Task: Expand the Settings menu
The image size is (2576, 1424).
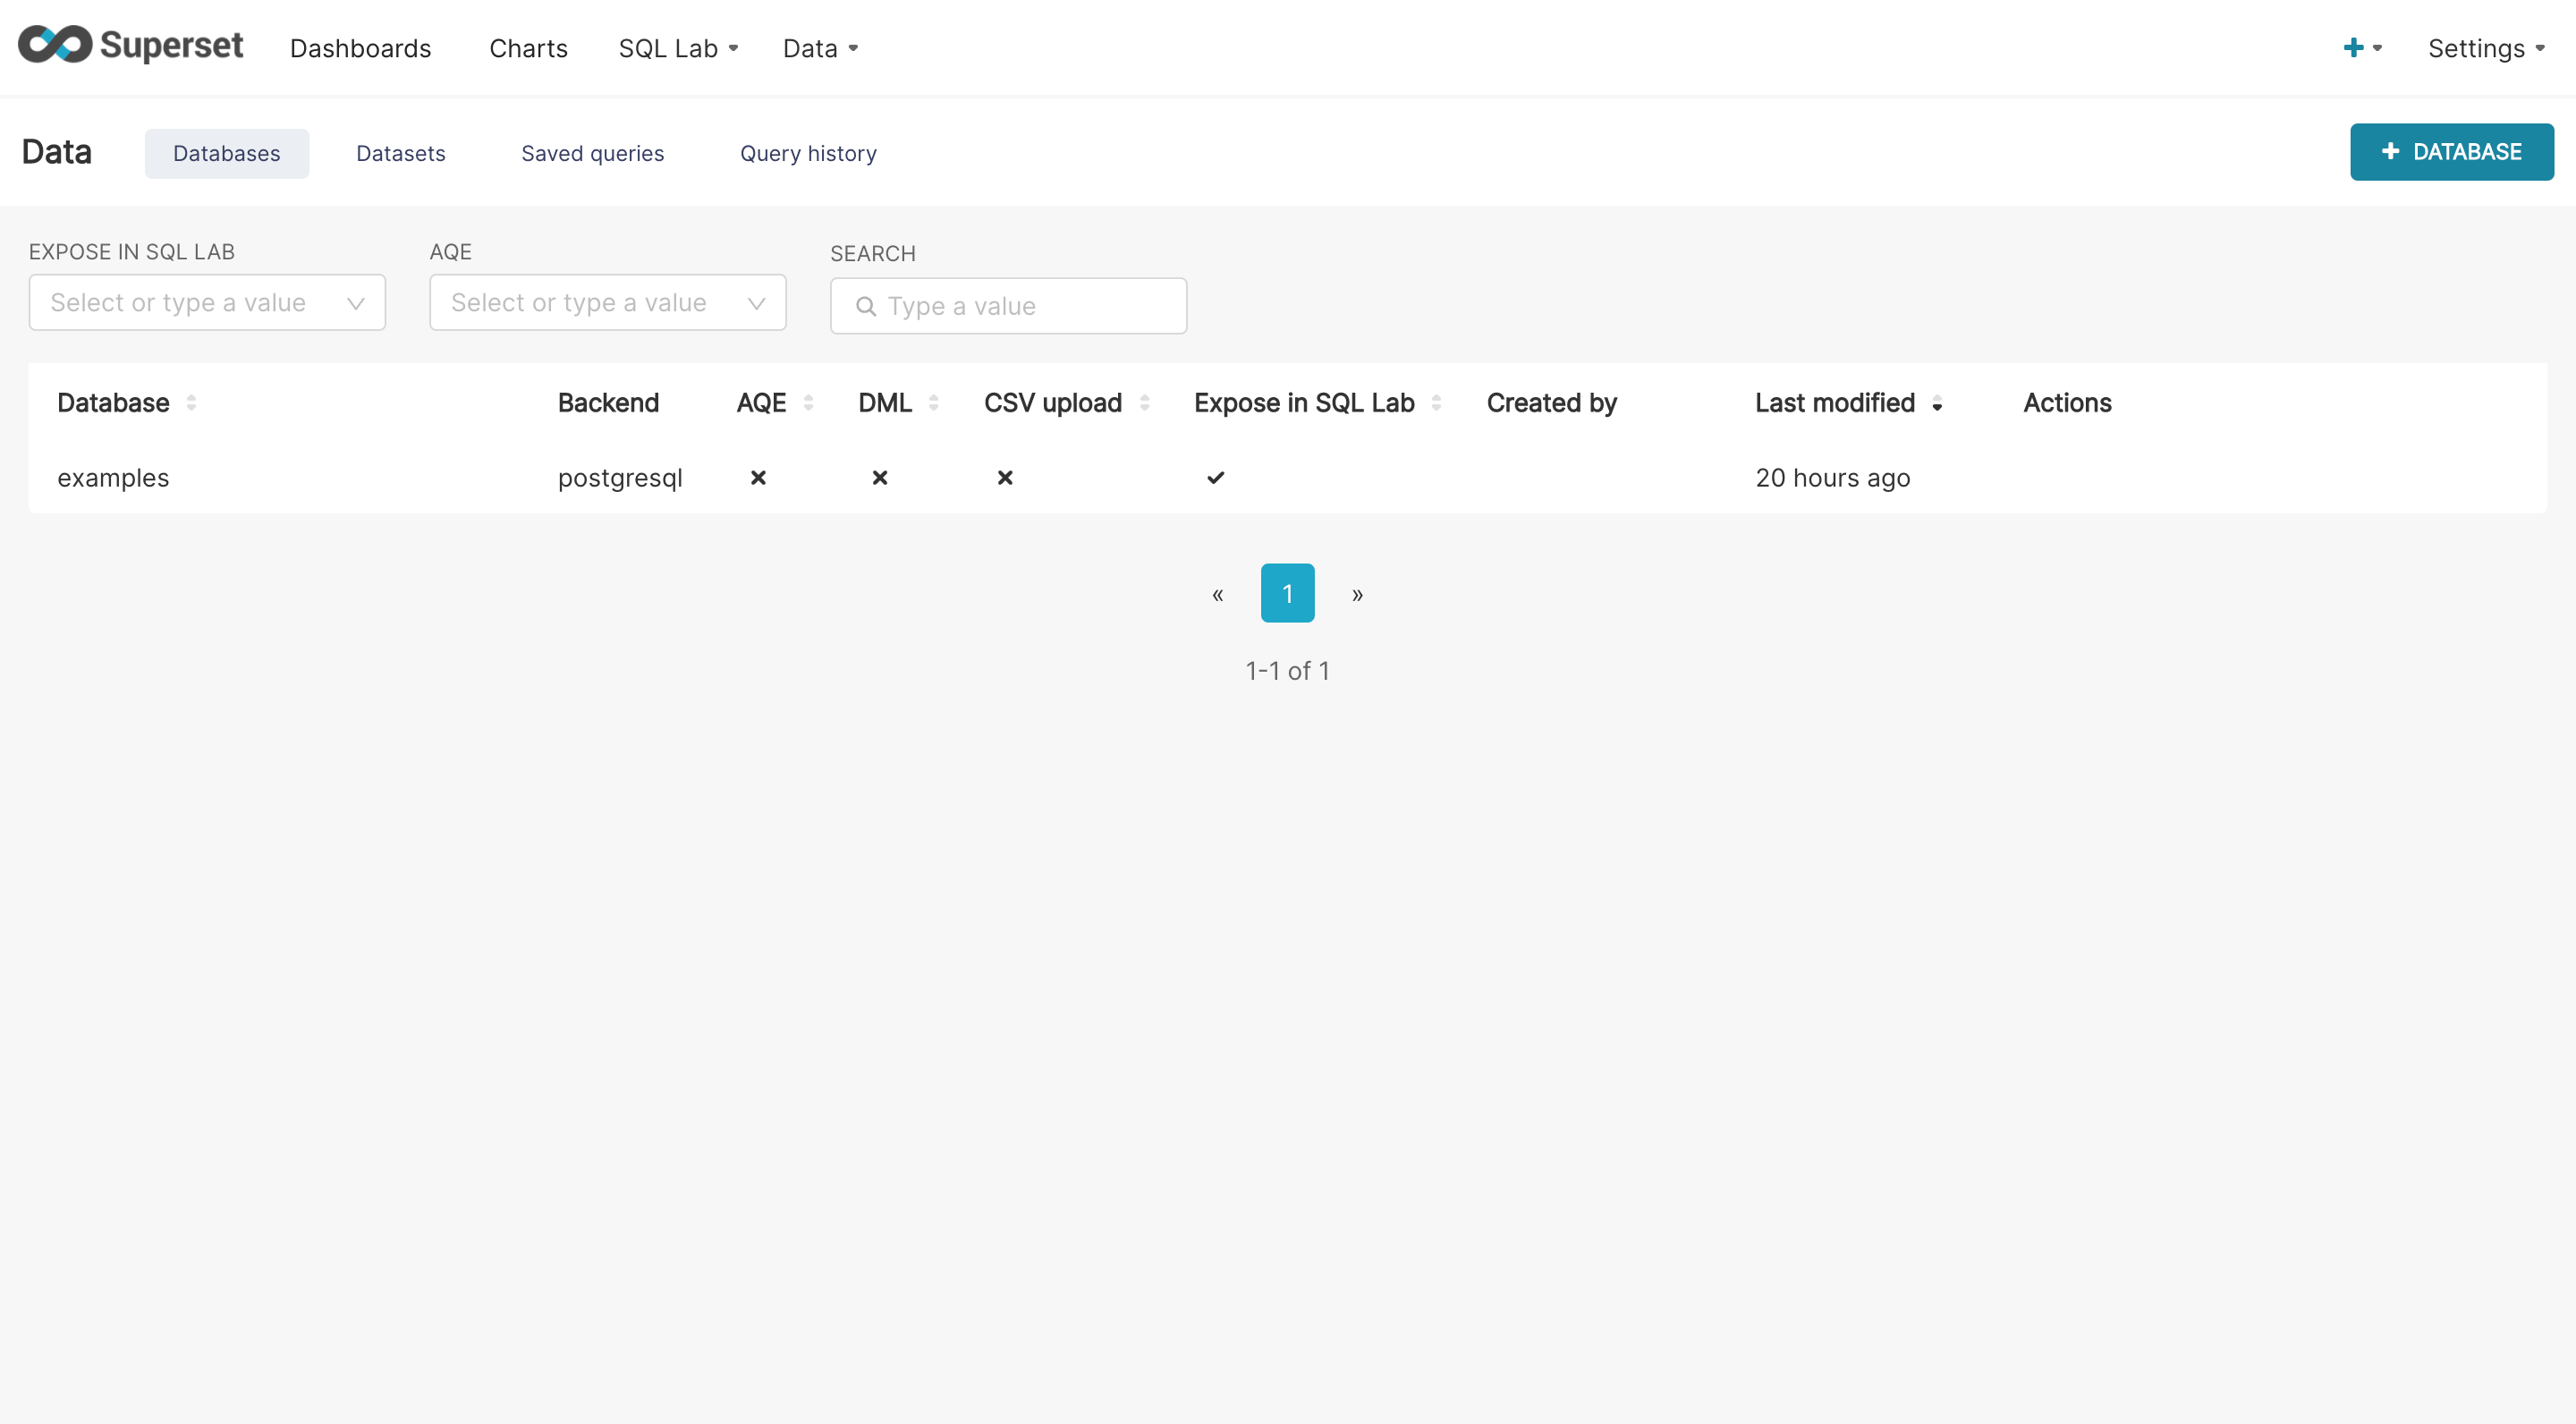Action: tap(2485, 48)
